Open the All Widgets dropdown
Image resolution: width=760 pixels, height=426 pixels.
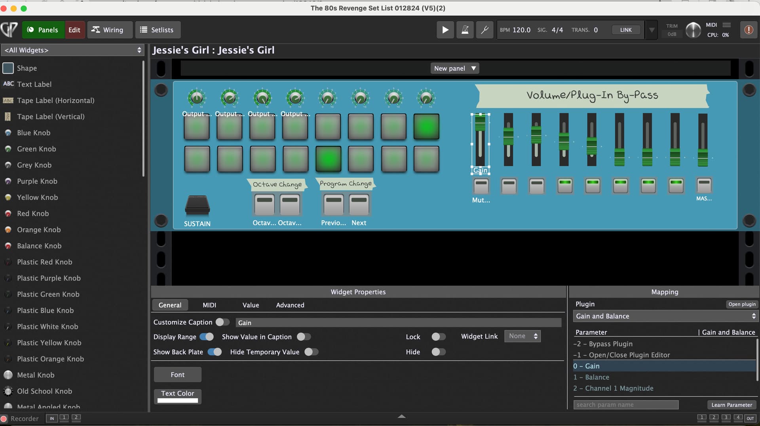[73, 50]
